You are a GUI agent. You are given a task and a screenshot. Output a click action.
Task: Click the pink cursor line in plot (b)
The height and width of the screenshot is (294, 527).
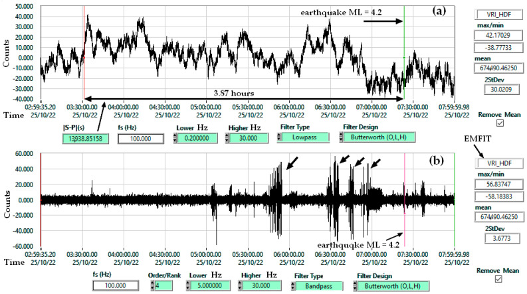[x=405, y=200]
